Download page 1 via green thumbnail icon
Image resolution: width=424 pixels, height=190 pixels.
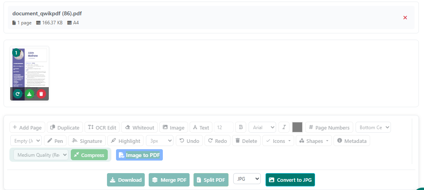tap(29, 94)
